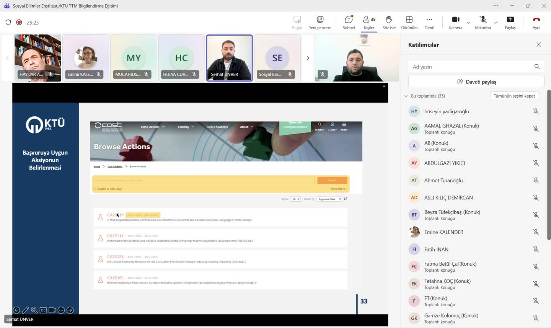This screenshot has width=551, height=328.
Task: Open the Kişiler participants tab
Action: 369,22
